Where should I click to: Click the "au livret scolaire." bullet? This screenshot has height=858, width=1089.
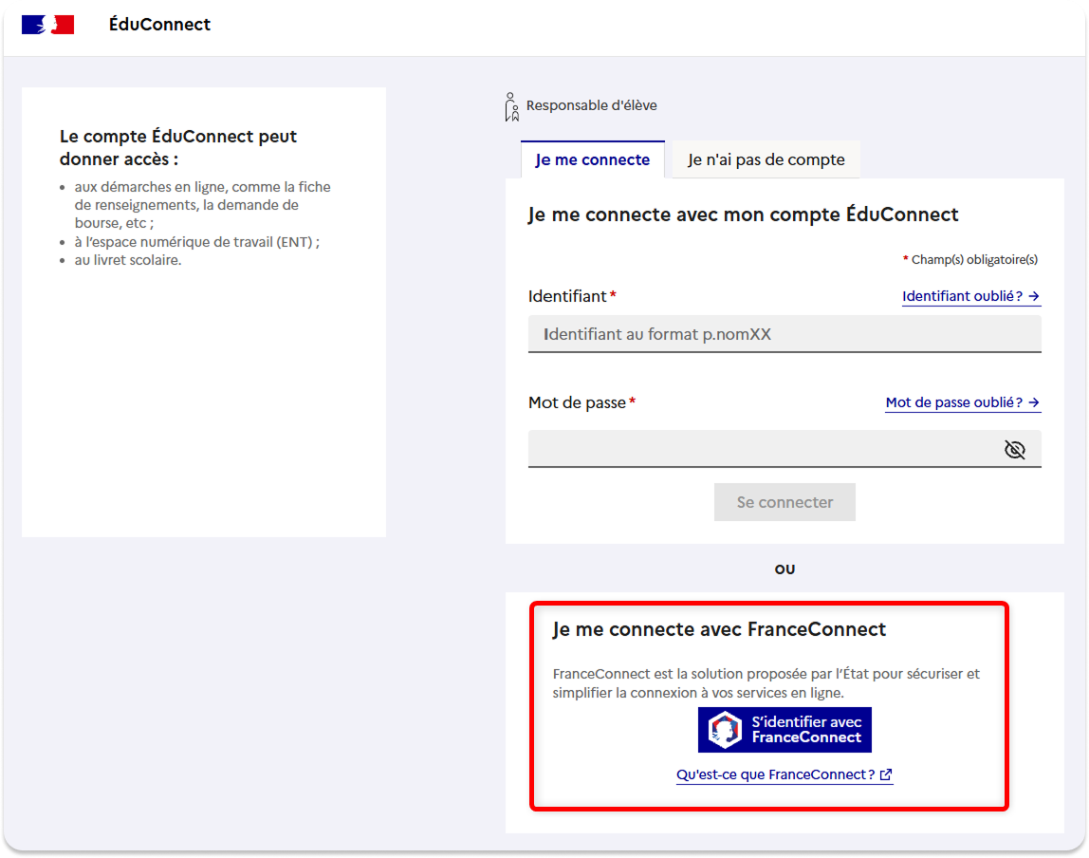click(128, 260)
